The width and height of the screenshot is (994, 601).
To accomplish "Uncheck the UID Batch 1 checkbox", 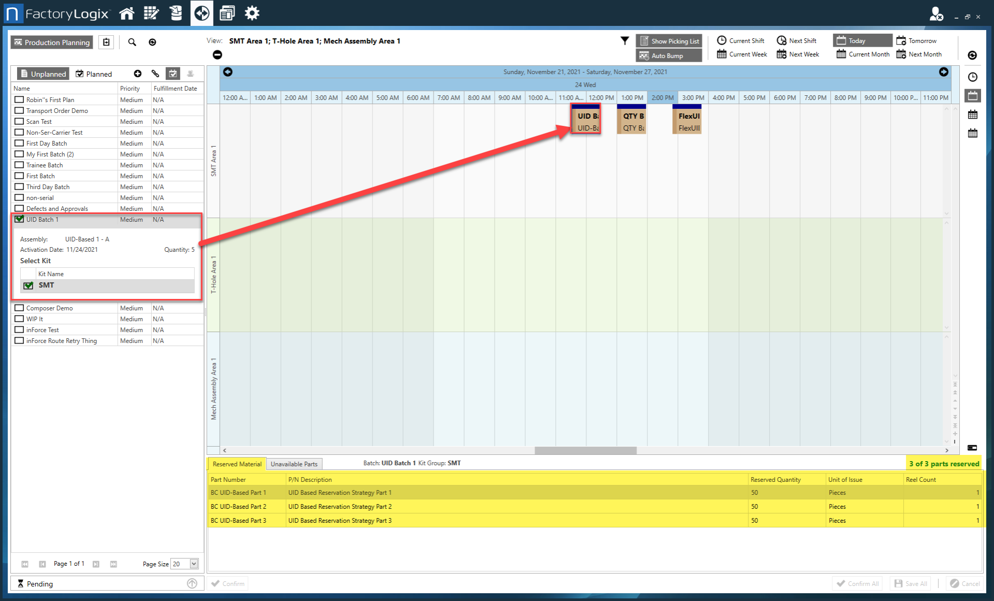I will click(x=19, y=219).
